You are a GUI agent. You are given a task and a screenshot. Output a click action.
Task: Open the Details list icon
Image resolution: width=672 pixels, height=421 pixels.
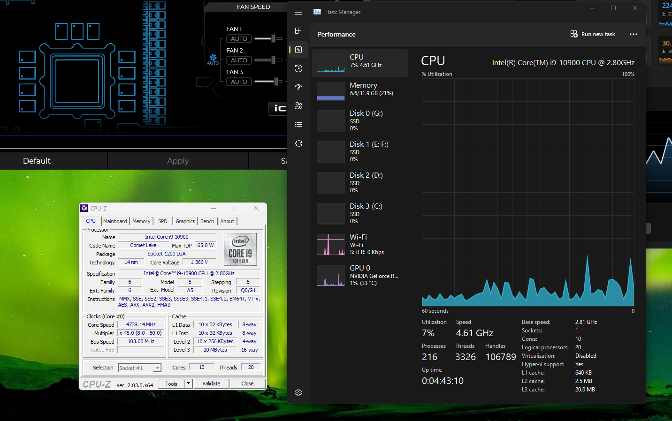coord(298,125)
